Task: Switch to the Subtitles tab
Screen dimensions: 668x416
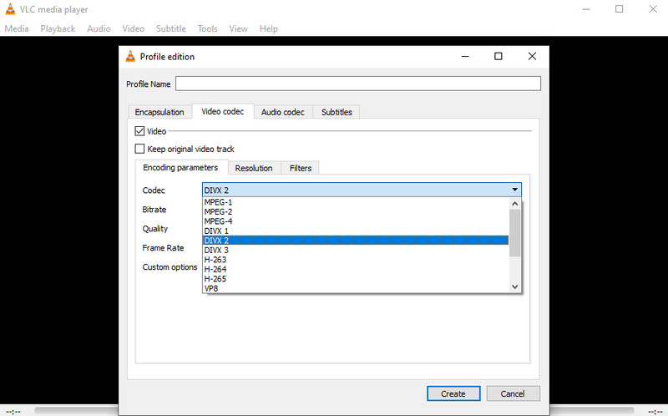Action: [337, 112]
